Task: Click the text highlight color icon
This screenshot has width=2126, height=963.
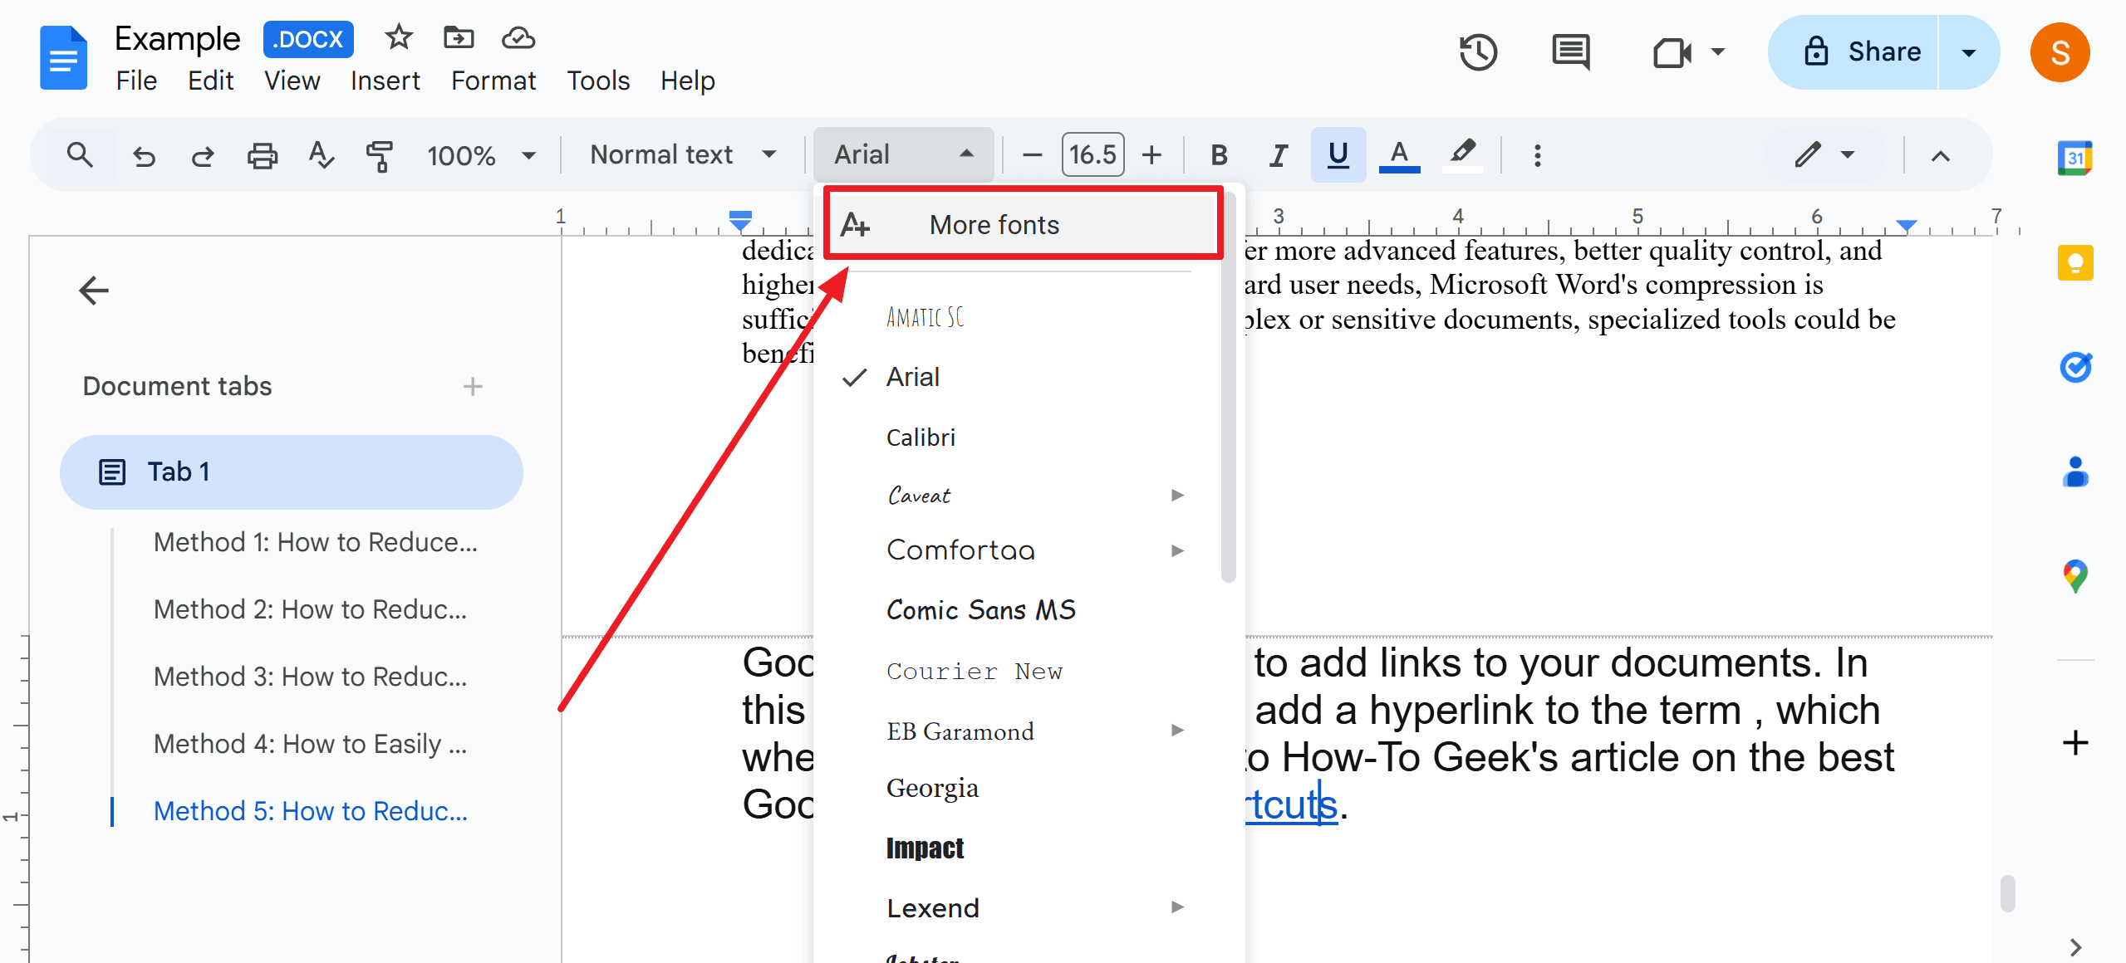Action: click(1463, 154)
